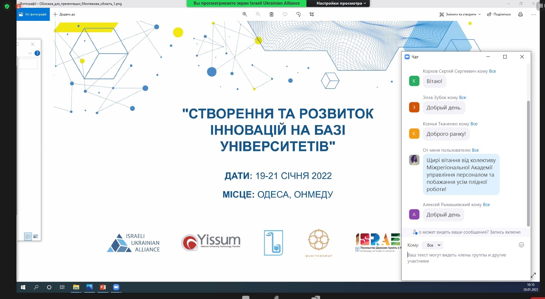Image resolution: width=545 pixels, height=299 pixels.
Task: Rotate the image with rotate icon
Action: (x=298, y=14)
